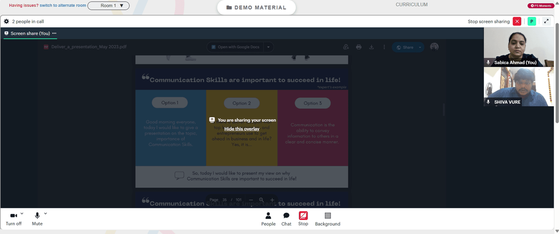The image size is (560, 234).
Task: Select Option 2 pill on slide
Action: click(x=242, y=103)
